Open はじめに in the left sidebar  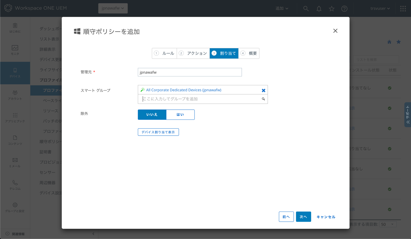pyautogui.click(x=15, y=28)
